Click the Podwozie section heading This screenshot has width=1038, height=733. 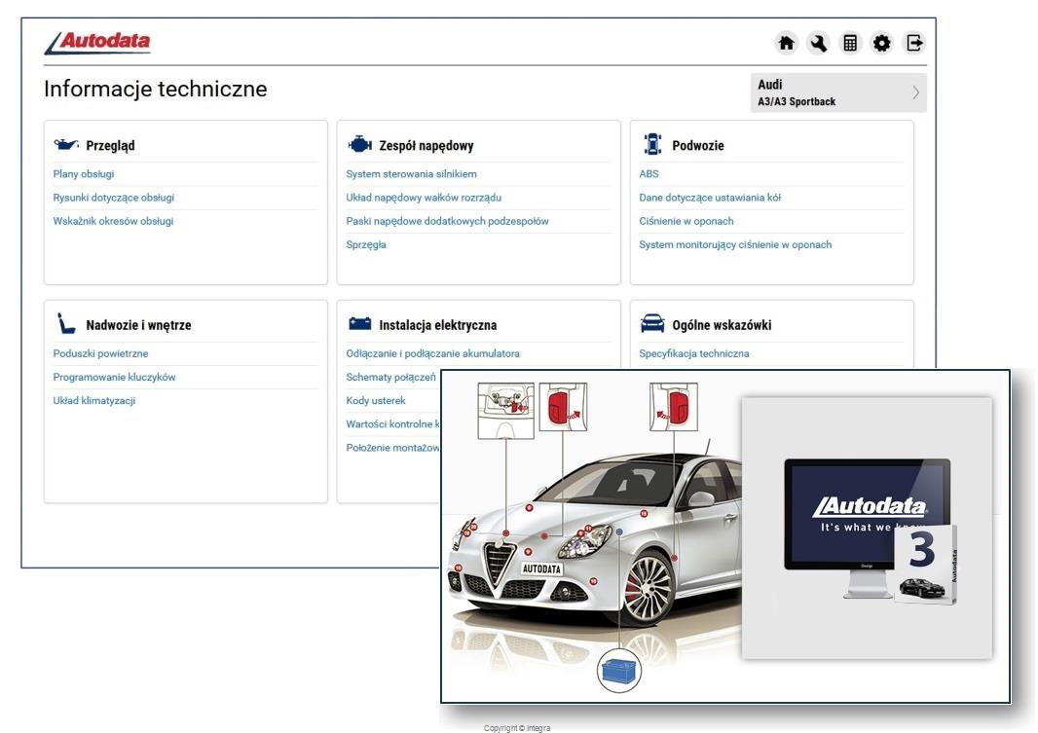(698, 146)
